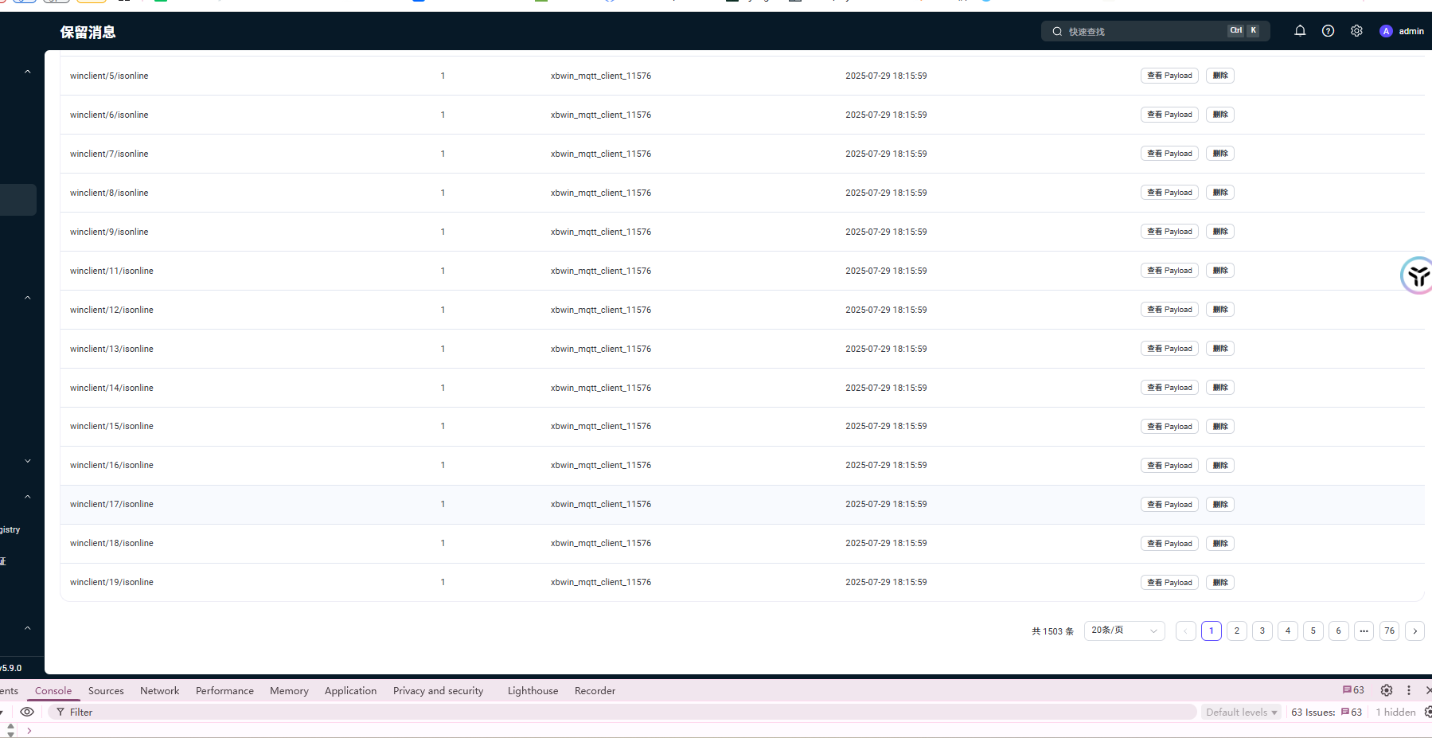The height and width of the screenshot is (738, 1432).
Task: Open the notifications bell icon
Action: pos(1300,31)
